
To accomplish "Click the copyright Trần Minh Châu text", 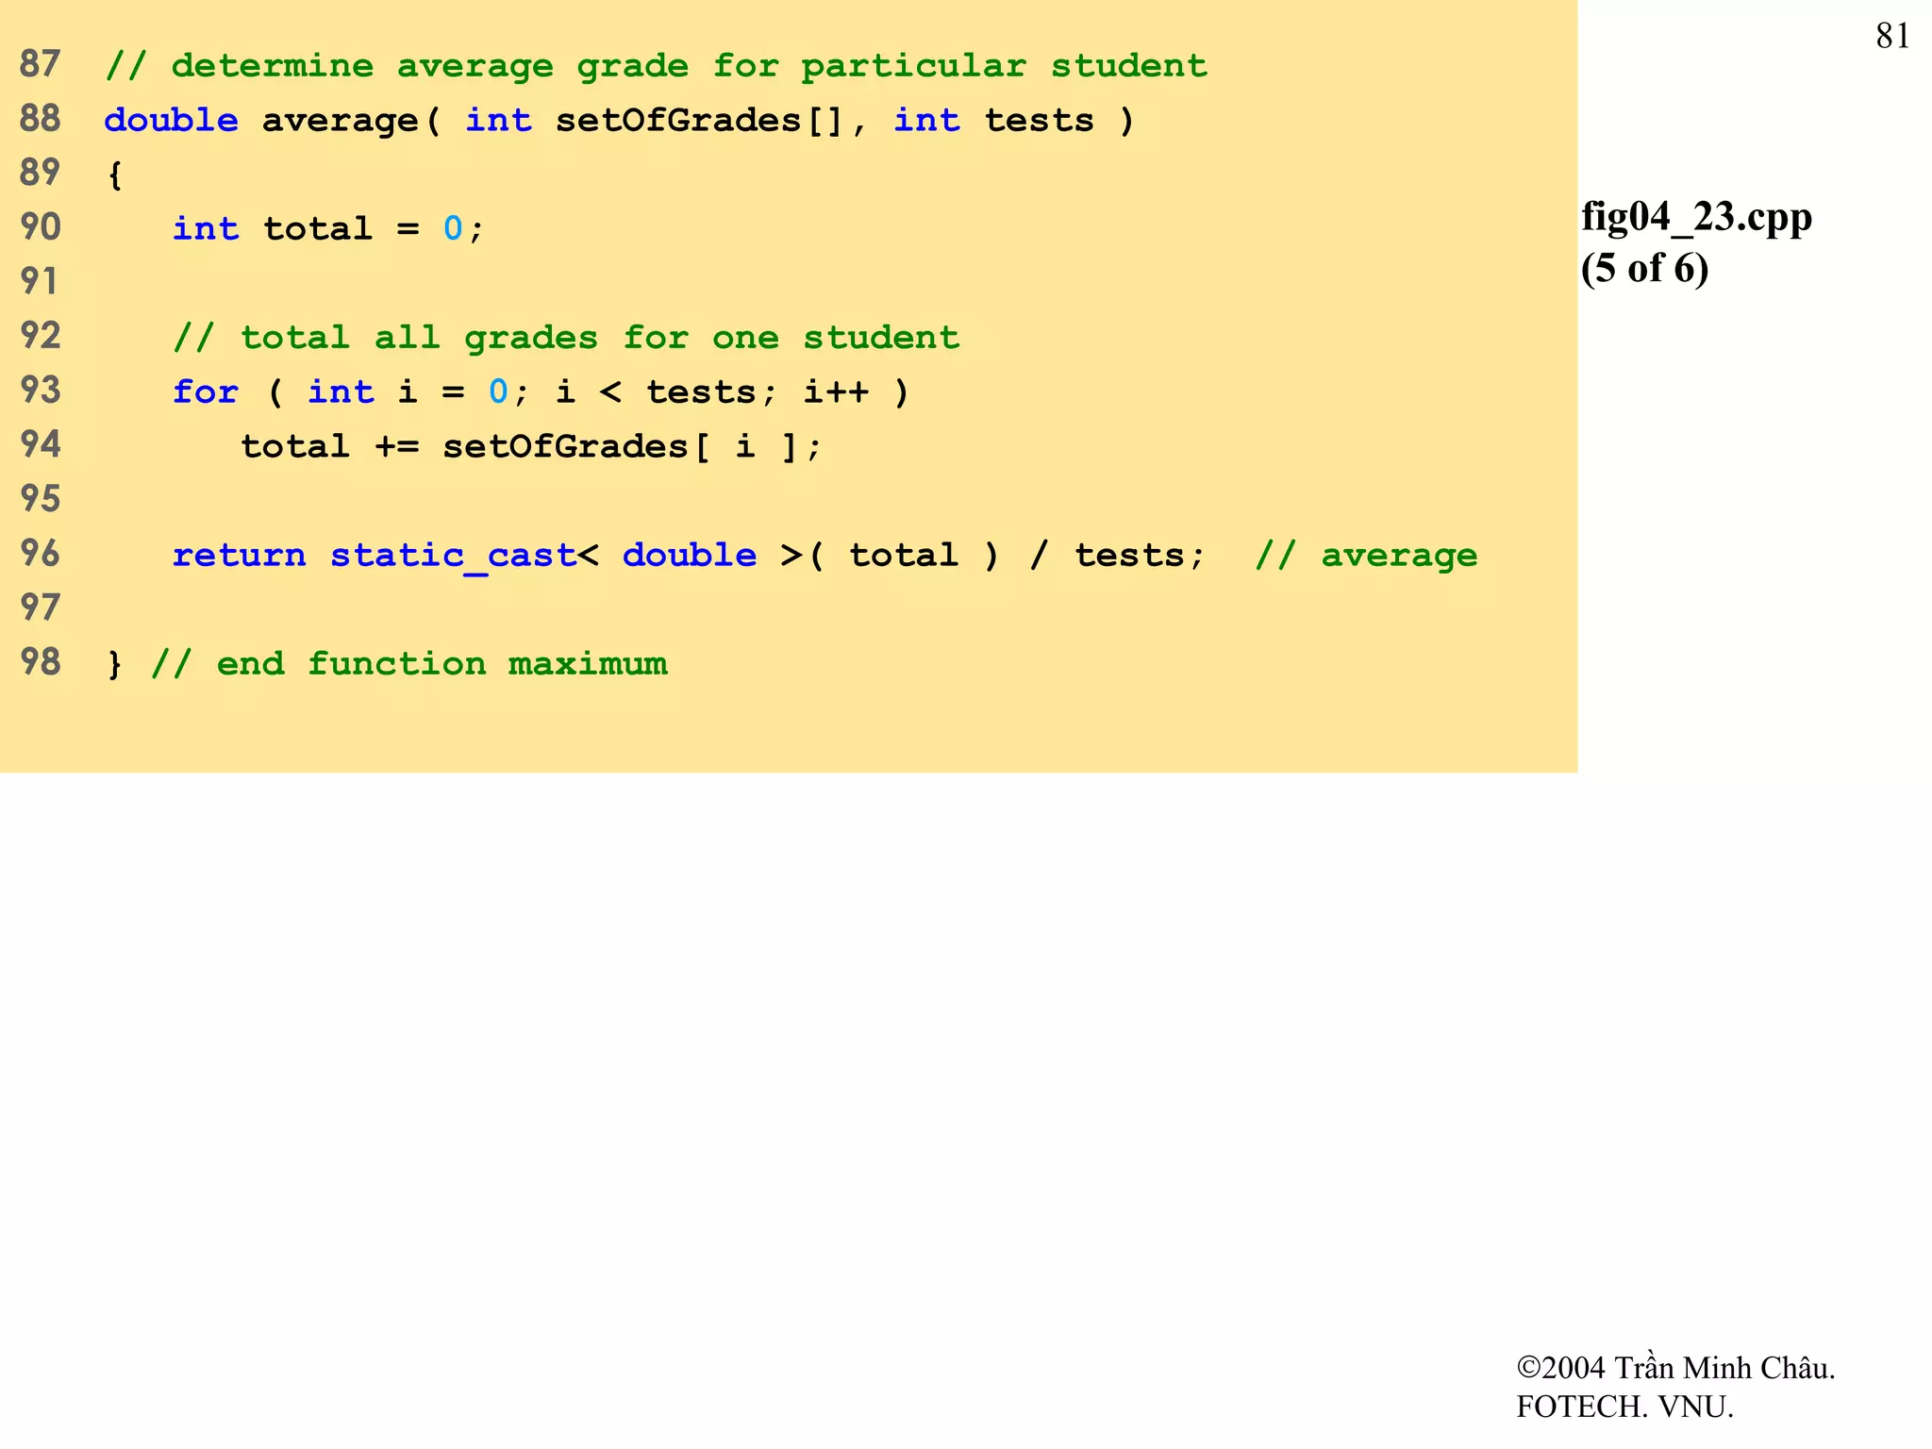I will [x=1675, y=1368].
